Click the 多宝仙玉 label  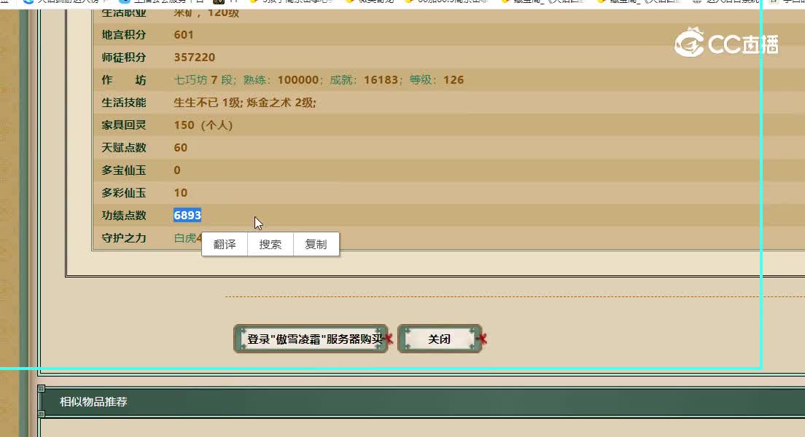coord(124,170)
